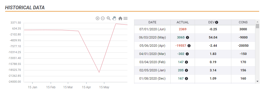
Task: Select the 07/01/2020 (Jun) date cell
Action: 152,29
